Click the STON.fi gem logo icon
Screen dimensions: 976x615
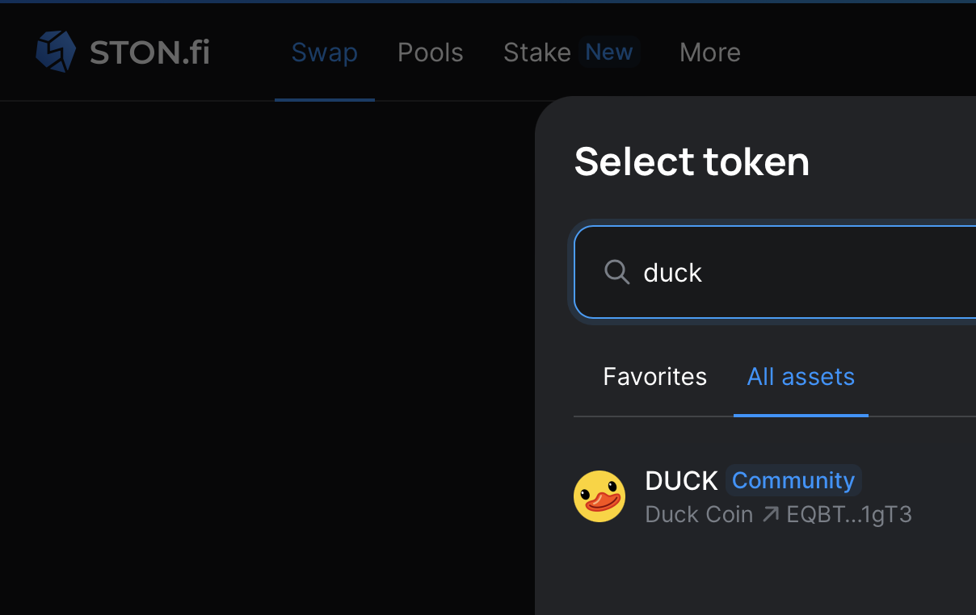click(56, 52)
